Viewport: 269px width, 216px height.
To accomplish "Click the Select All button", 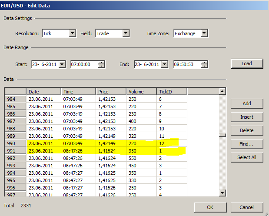I will 247,157.
